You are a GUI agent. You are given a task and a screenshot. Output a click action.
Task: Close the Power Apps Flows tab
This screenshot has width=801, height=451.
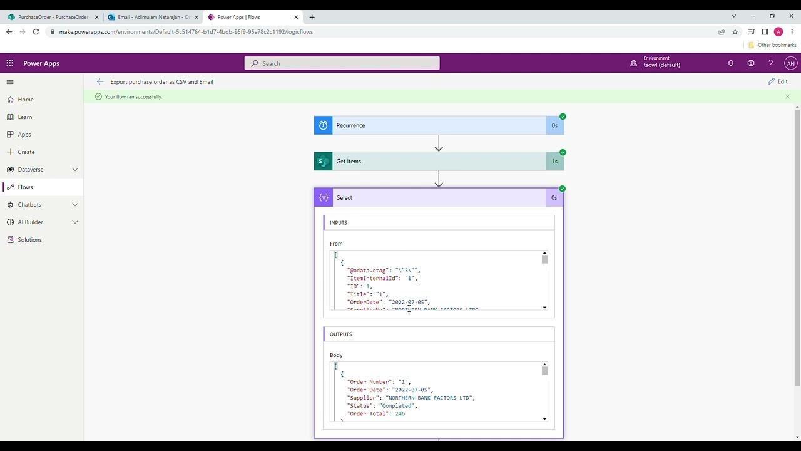pyautogui.click(x=296, y=17)
